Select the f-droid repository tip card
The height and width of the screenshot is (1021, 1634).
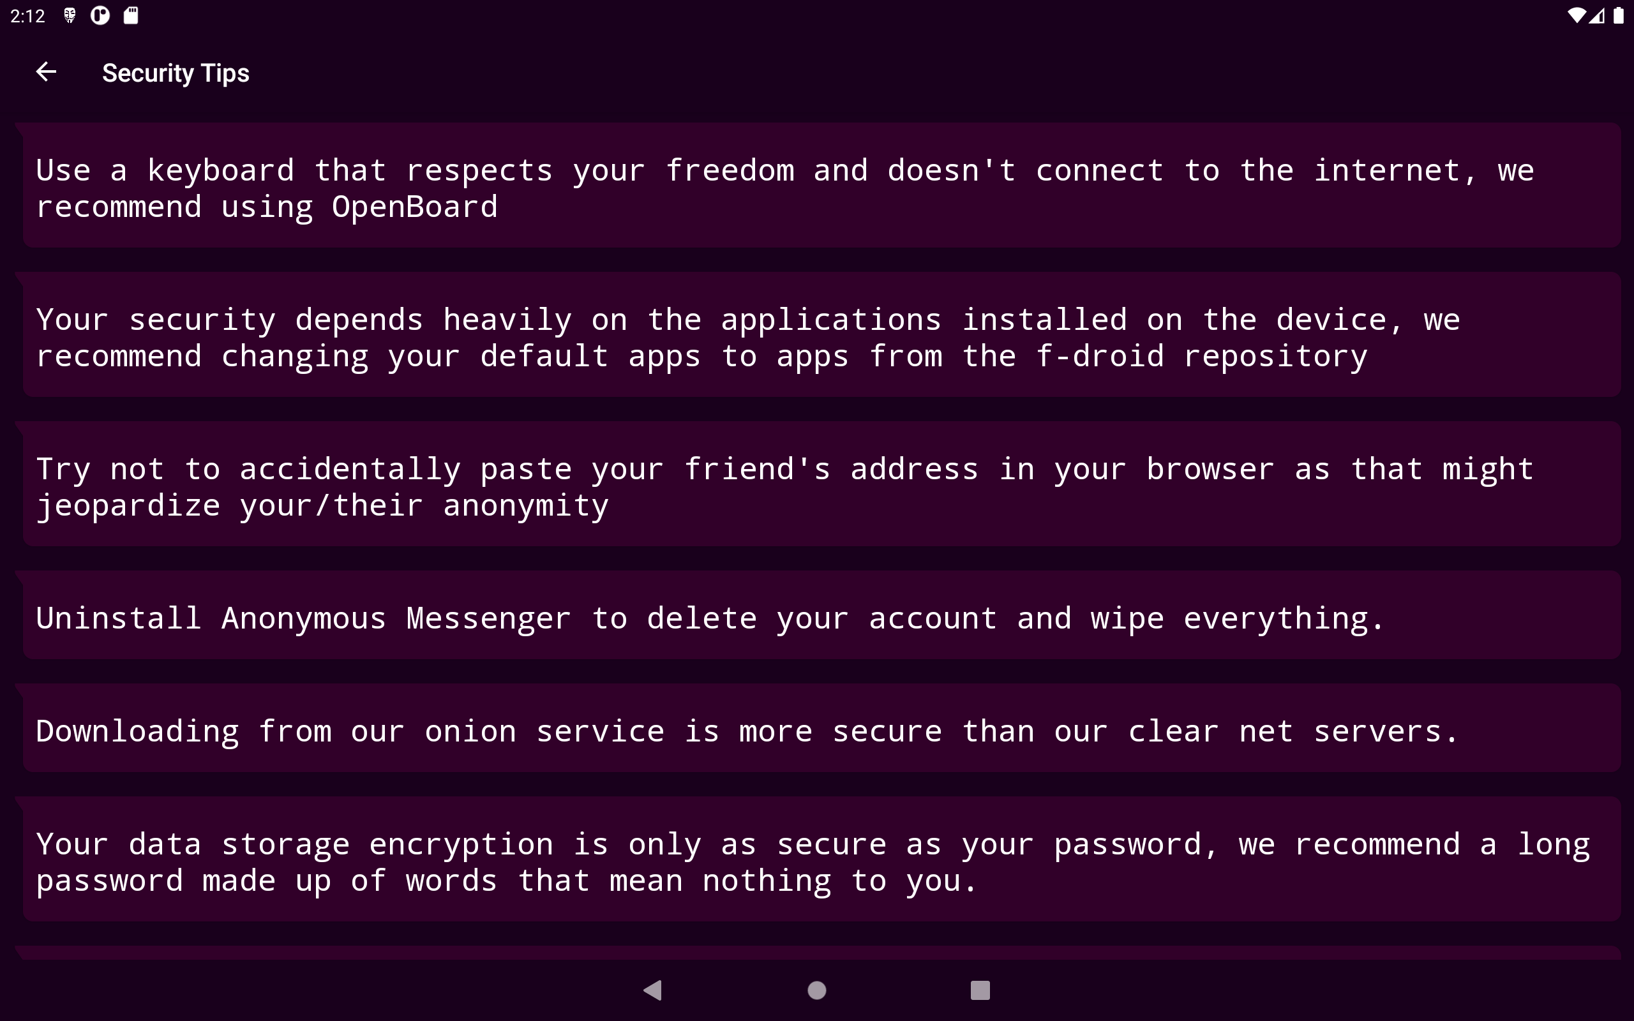coord(821,335)
